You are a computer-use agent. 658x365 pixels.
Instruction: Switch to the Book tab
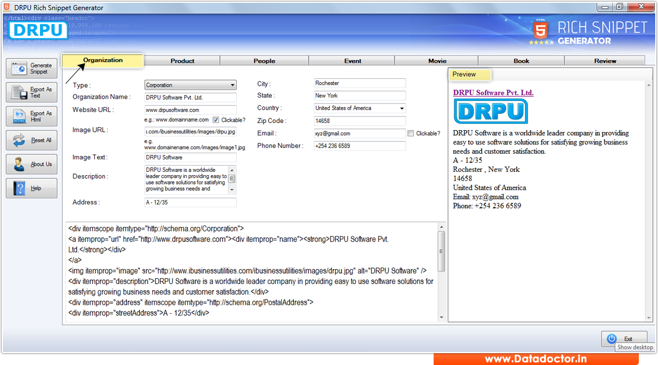click(x=522, y=61)
